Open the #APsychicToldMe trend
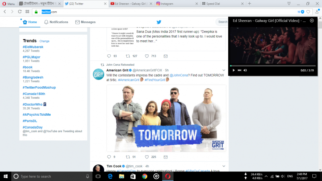 coord(37,114)
